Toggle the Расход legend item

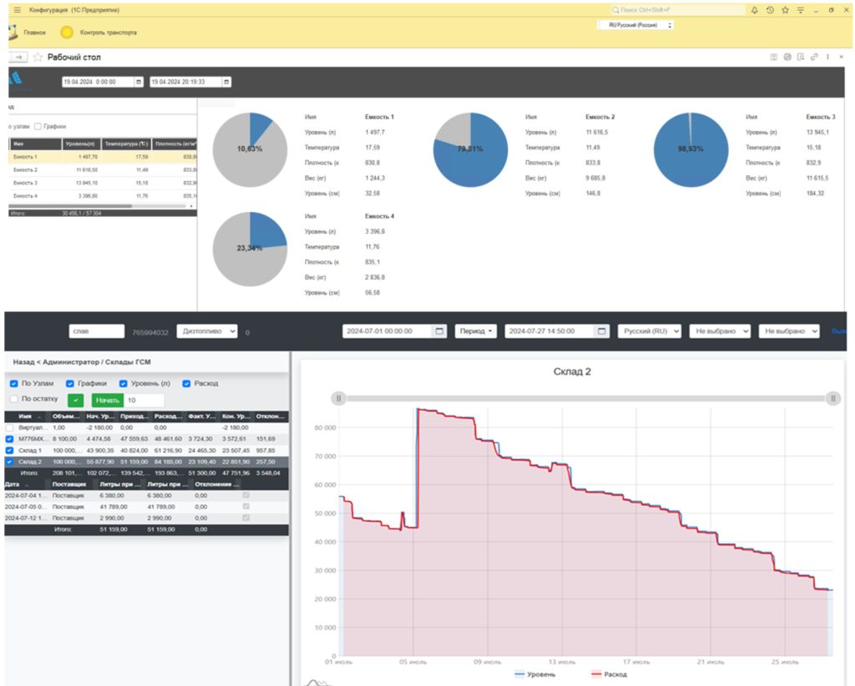[x=609, y=674]
